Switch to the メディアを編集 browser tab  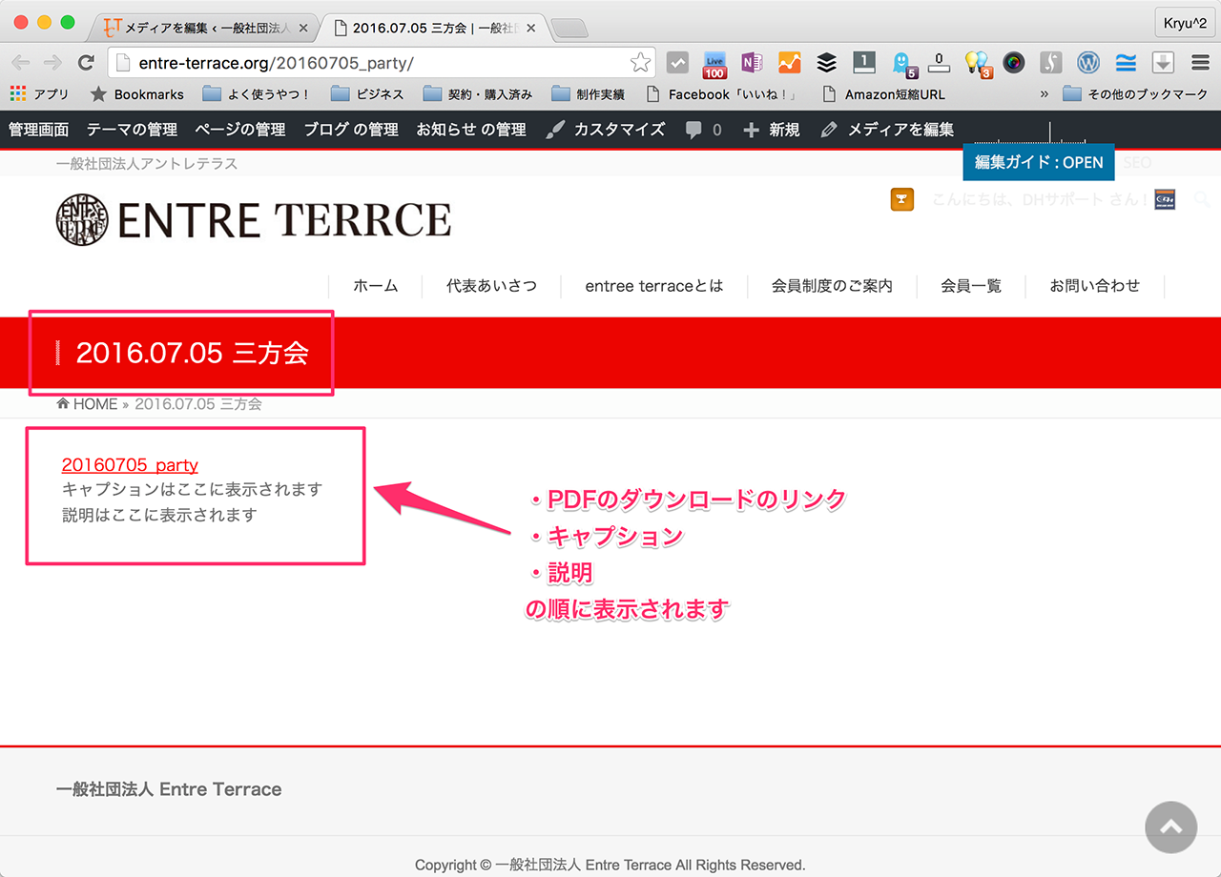click(205, 28)
